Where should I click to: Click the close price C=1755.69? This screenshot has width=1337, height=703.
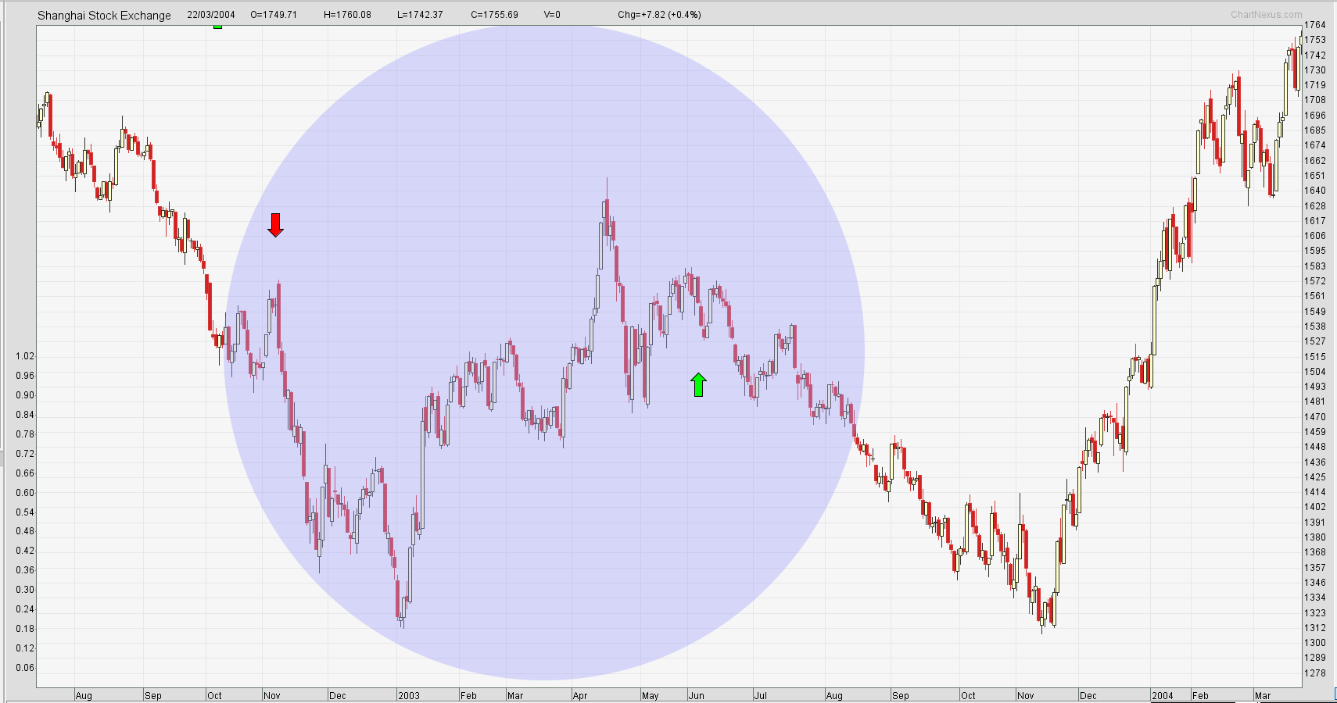(x=494, y=15)
